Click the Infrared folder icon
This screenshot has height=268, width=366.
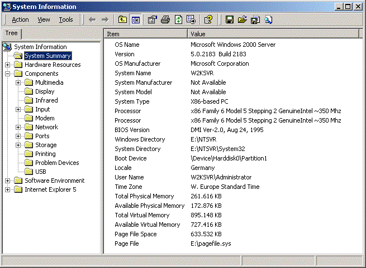(28, 100)
